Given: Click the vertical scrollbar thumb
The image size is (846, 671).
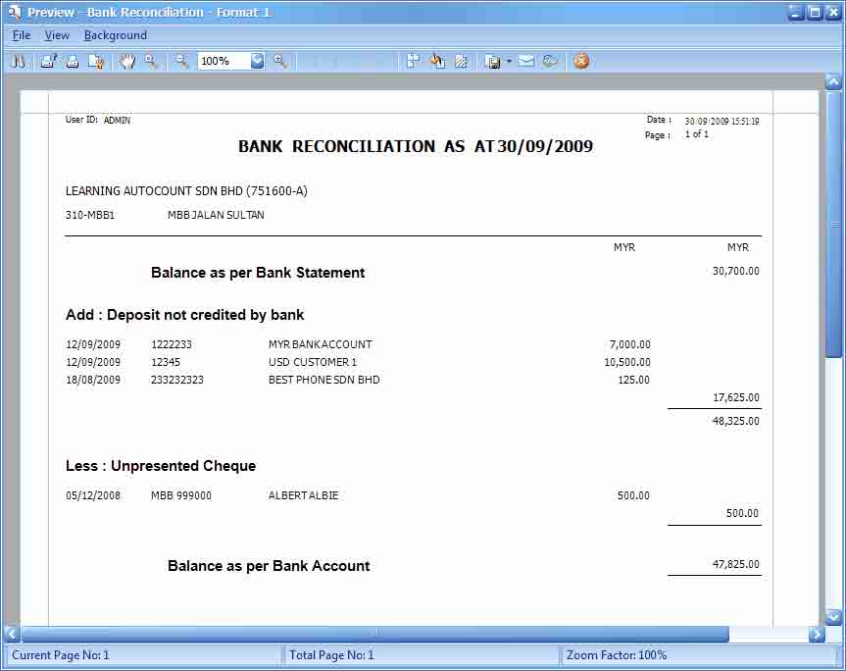Looking at the screenshot, I should (x=833, y=224).
